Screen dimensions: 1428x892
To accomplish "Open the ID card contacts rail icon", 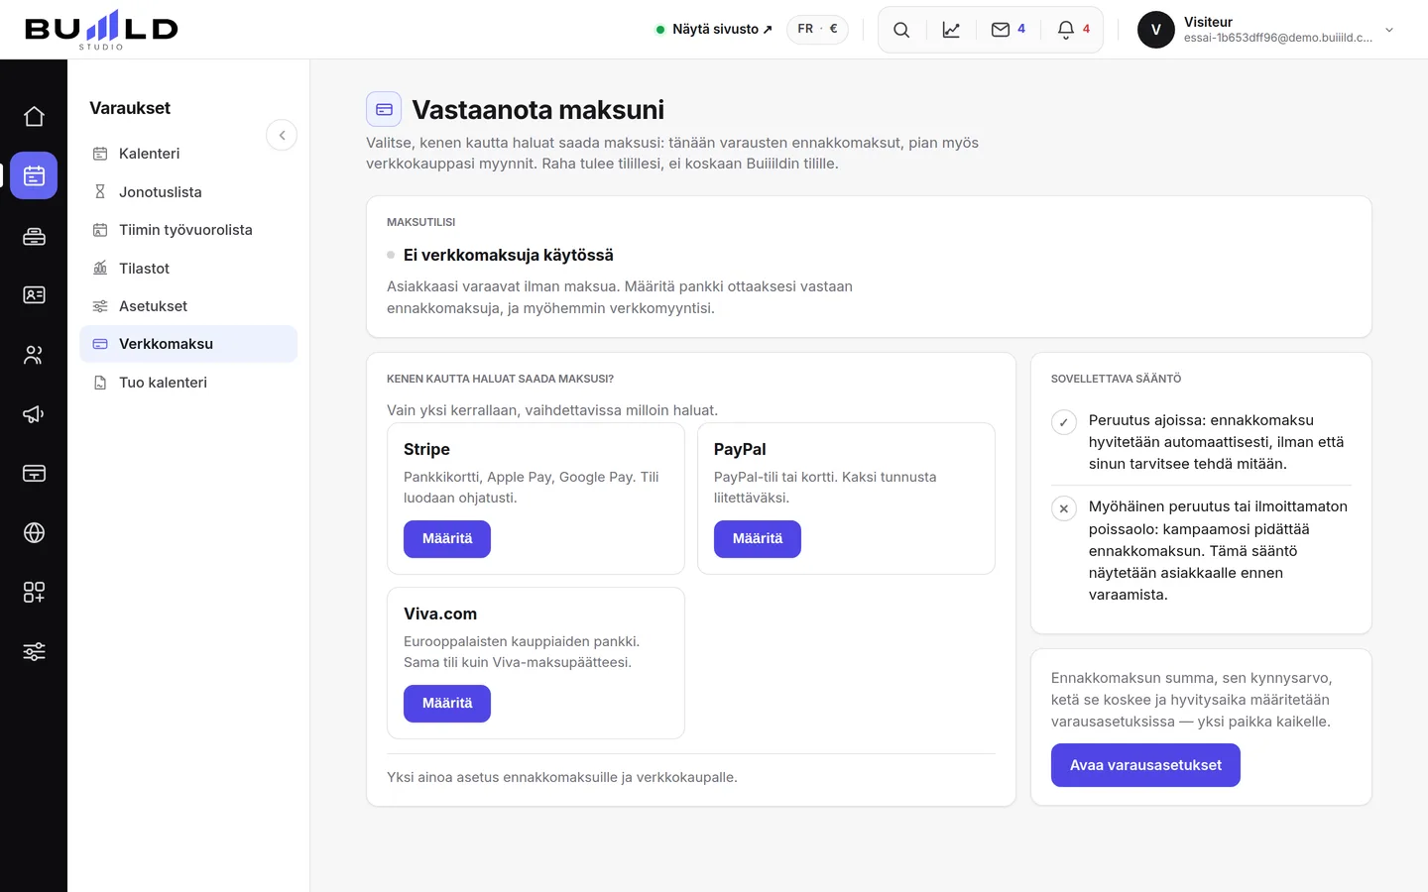I will click(x=34, y=294).
